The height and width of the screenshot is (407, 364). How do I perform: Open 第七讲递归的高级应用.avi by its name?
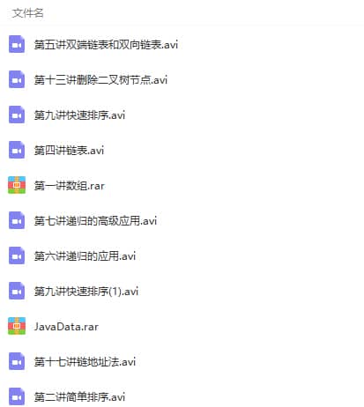[x=95, y=221]
